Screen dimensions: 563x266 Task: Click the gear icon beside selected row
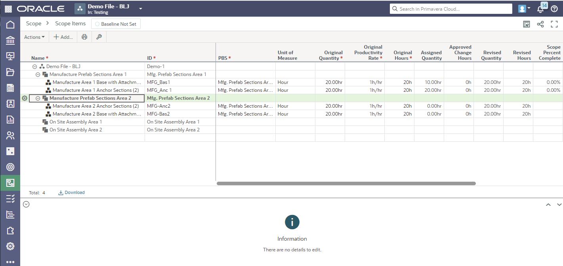[x=25, y=98]
